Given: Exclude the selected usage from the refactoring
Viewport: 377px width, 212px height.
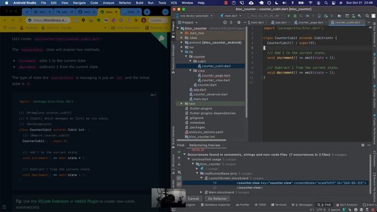Looking at the screenshot, I should [x=179, y=184].
